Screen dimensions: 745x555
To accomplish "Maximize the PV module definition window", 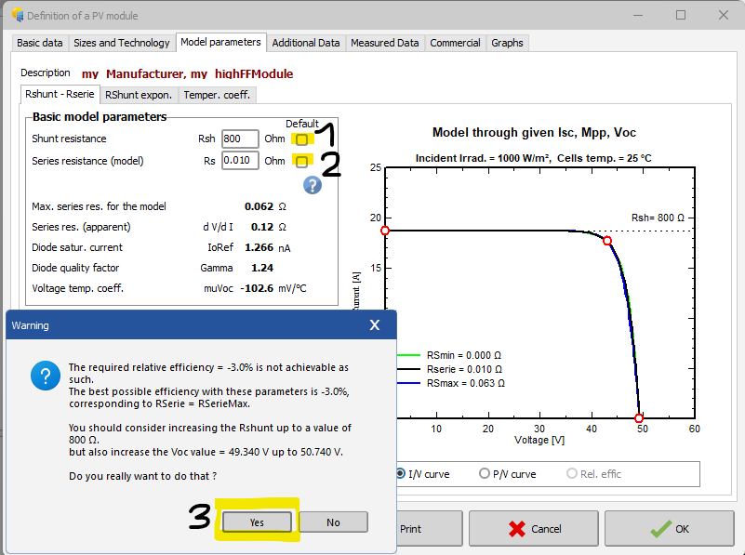I will tap(681, 15).
